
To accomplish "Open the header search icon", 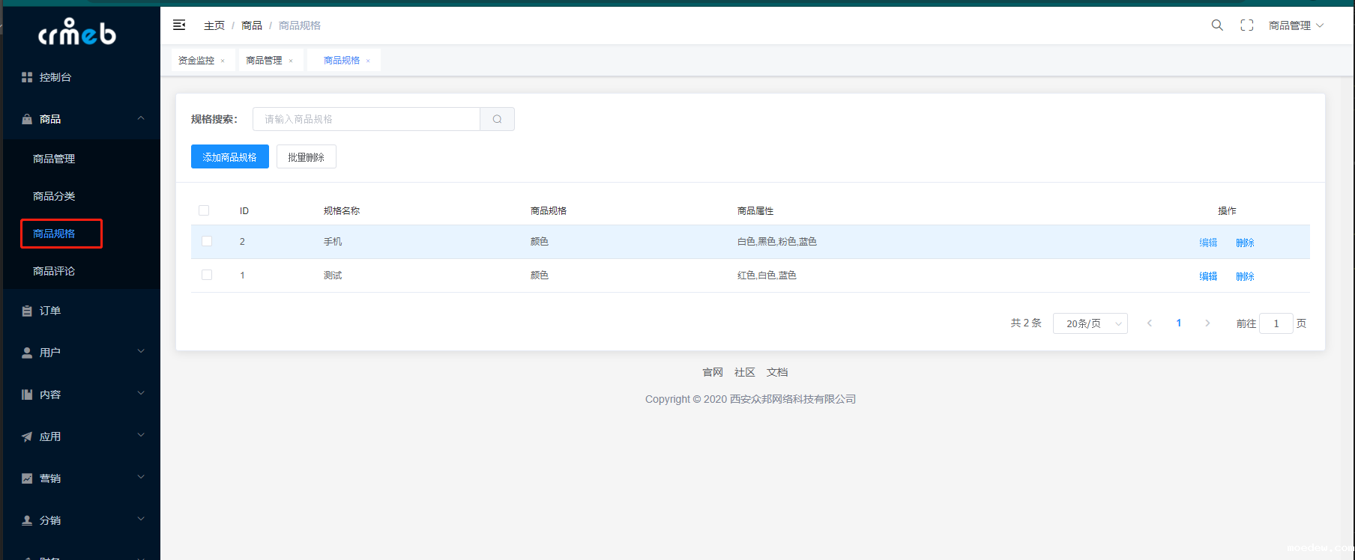I will click(x=1217, y=25).
